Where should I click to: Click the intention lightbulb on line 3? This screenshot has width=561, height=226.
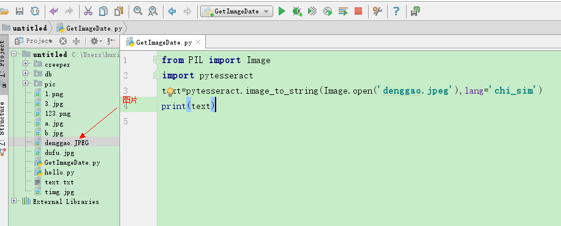pyautogui.click(x=170, y=91)
